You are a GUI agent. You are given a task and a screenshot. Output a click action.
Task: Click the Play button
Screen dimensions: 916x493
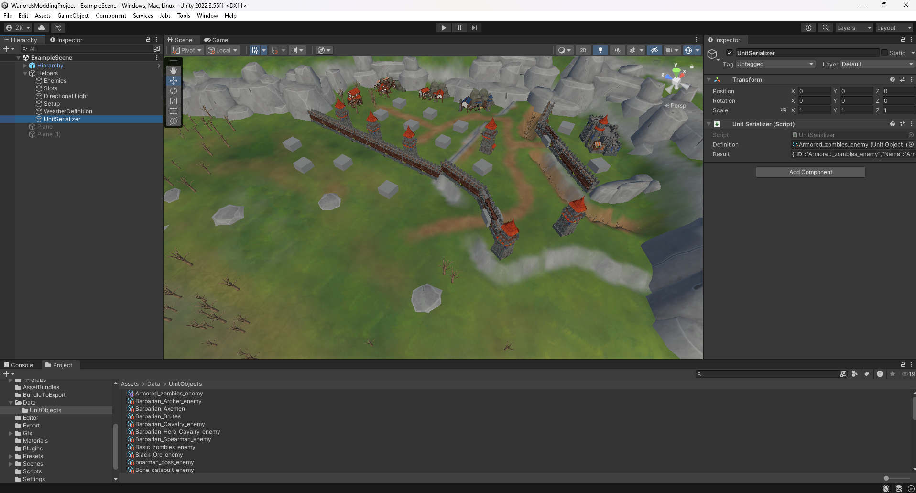(444, 28)
